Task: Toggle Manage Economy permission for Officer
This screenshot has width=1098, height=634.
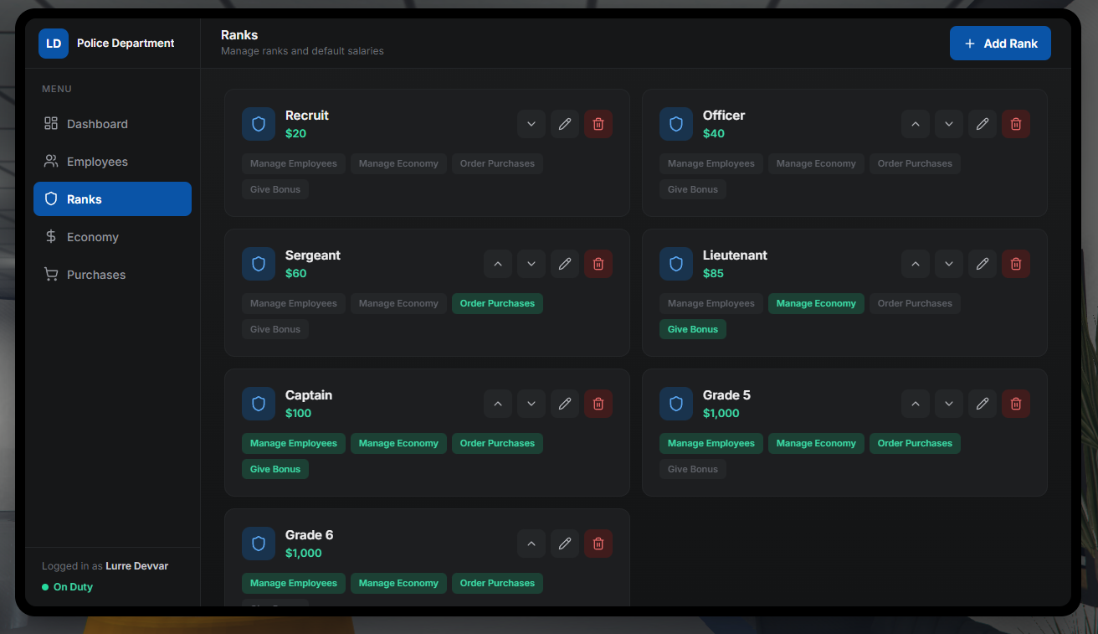Action: (x=816, y=163)
